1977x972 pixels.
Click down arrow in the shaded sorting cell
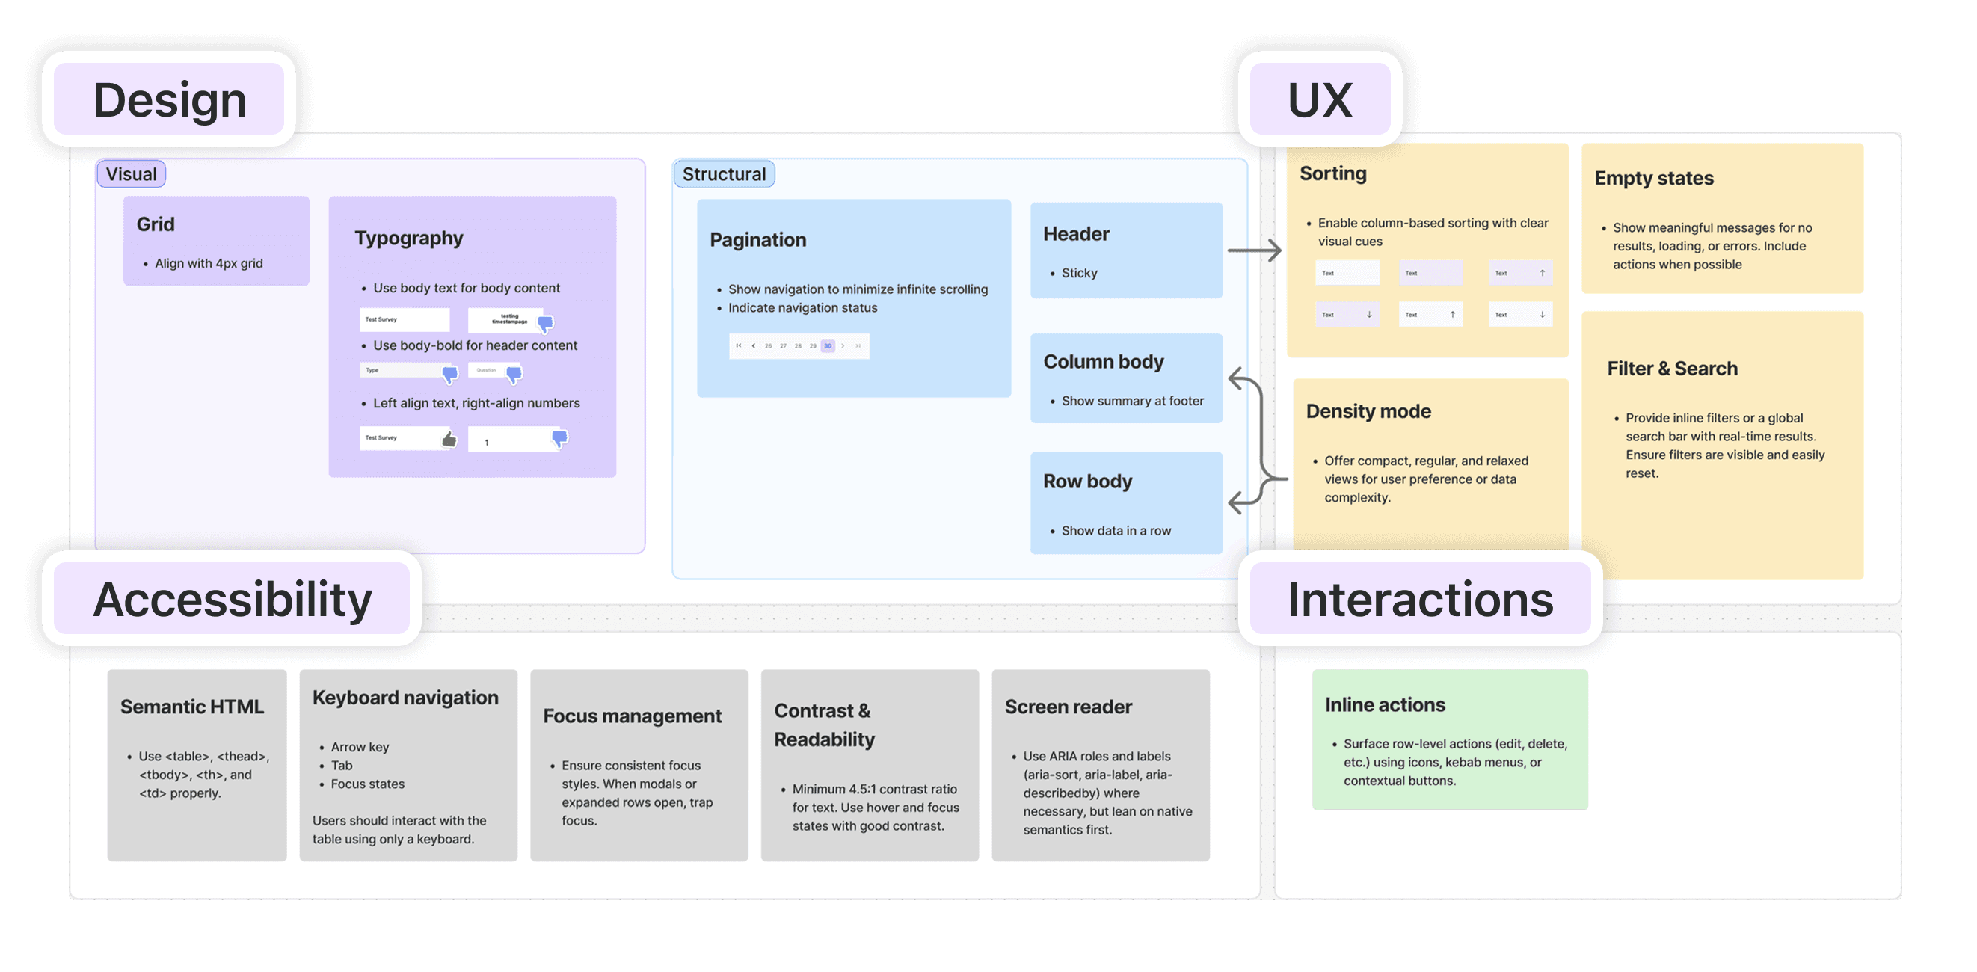pyautogui.click(x=1370, y=315)
